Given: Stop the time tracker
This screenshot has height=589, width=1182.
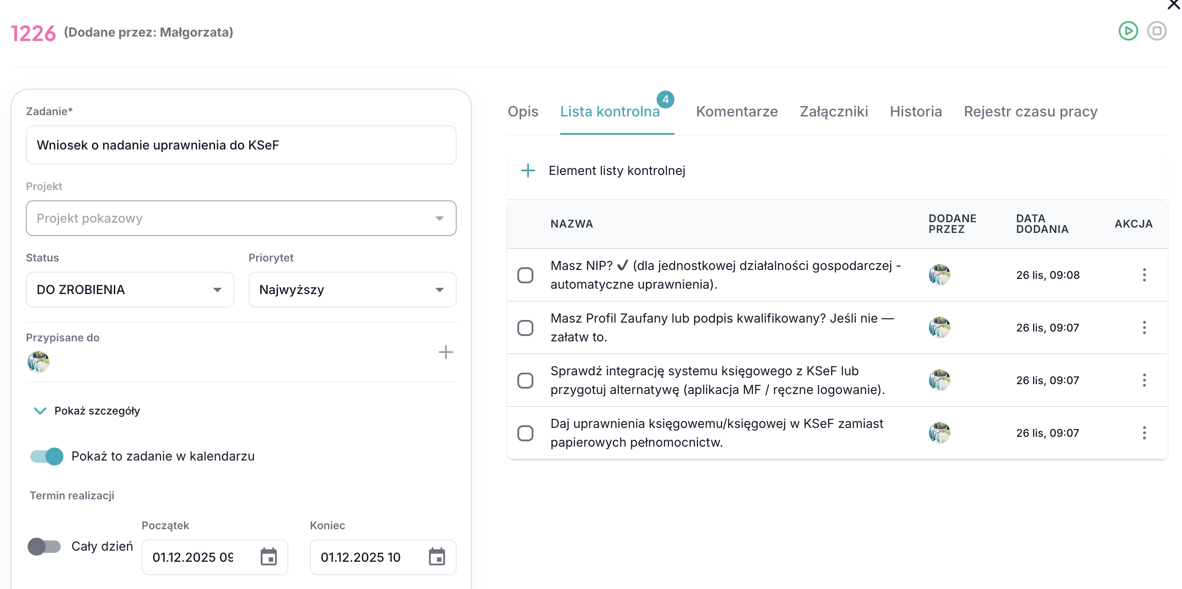Looking at the screenshot, I should point(1156,31).
